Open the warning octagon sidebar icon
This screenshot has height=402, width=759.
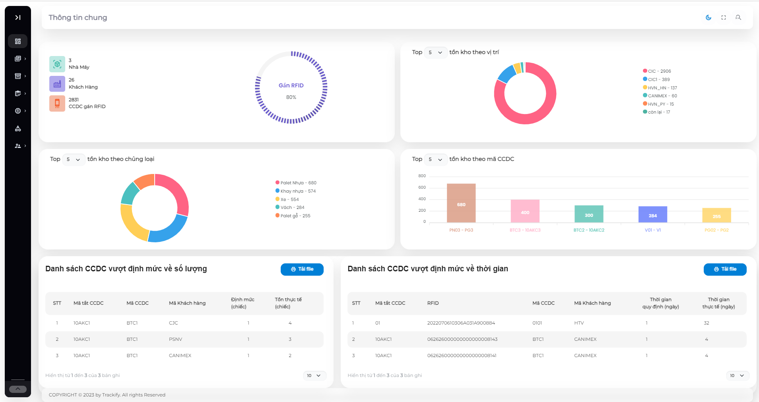coord(18,111)
